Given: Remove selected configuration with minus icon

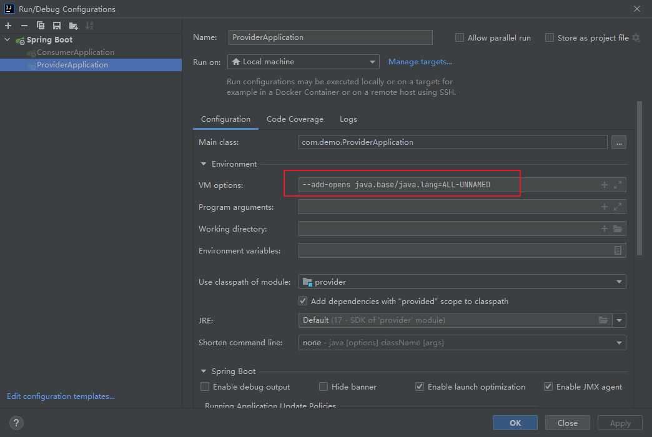Looking at the screenshot, I should click(x=24, y=26).
